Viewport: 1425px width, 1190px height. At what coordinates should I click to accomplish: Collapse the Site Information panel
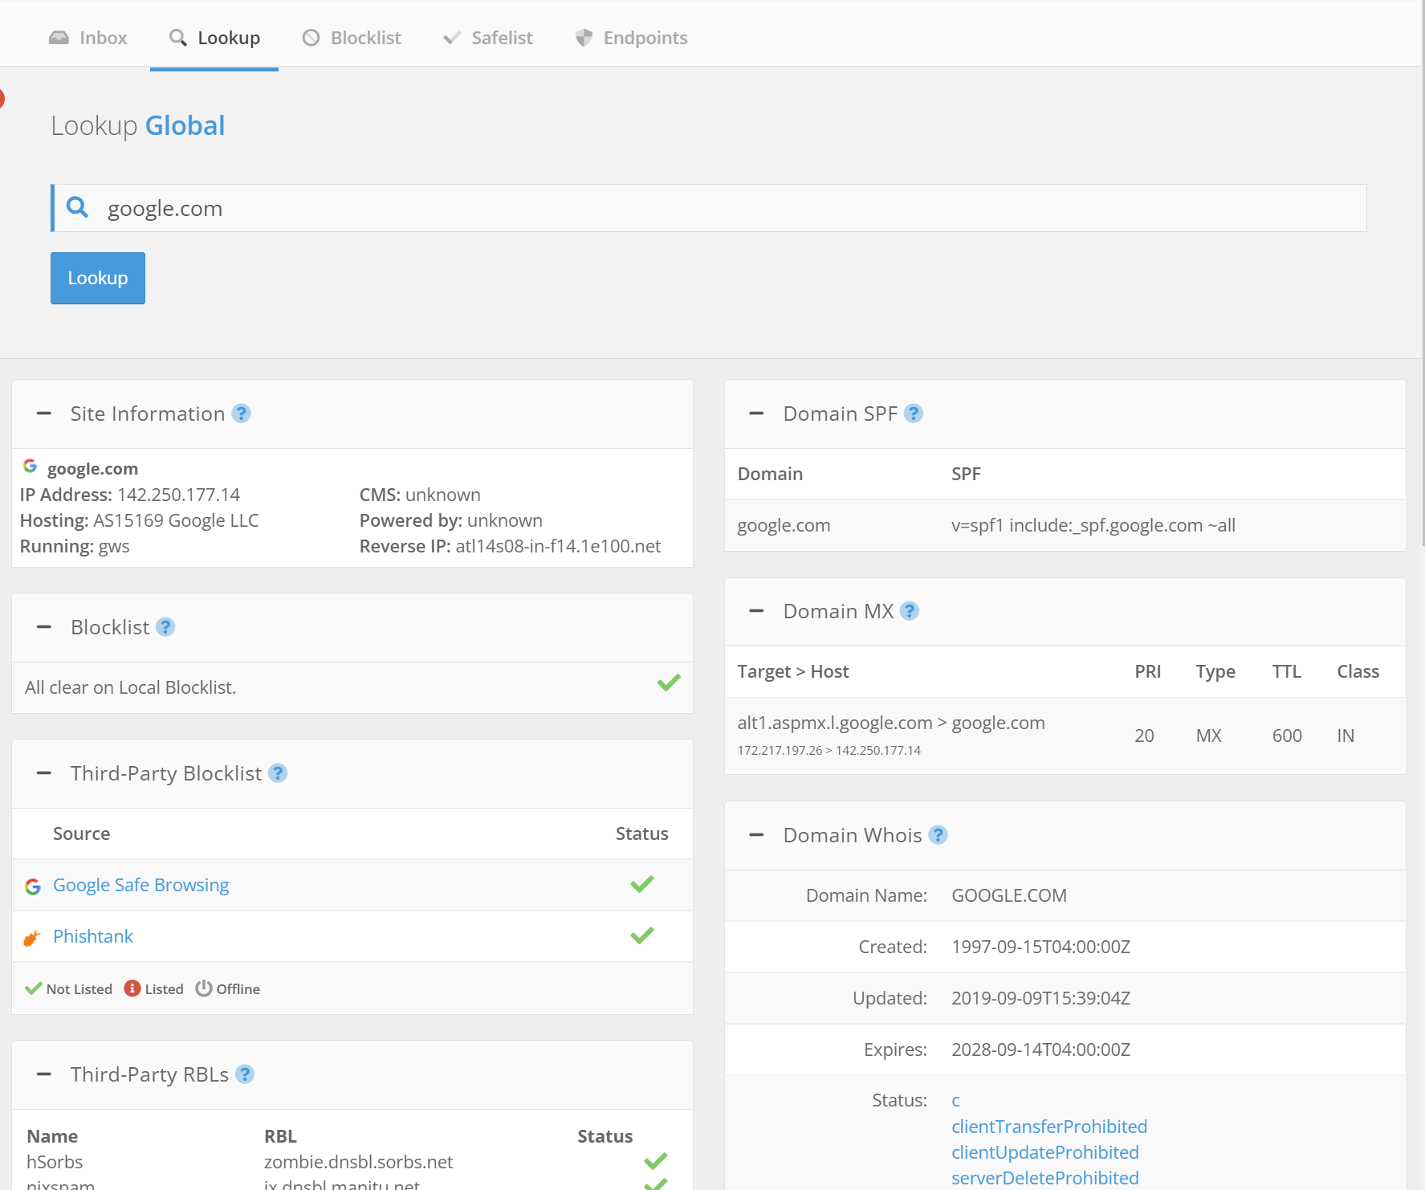[44, 414]
